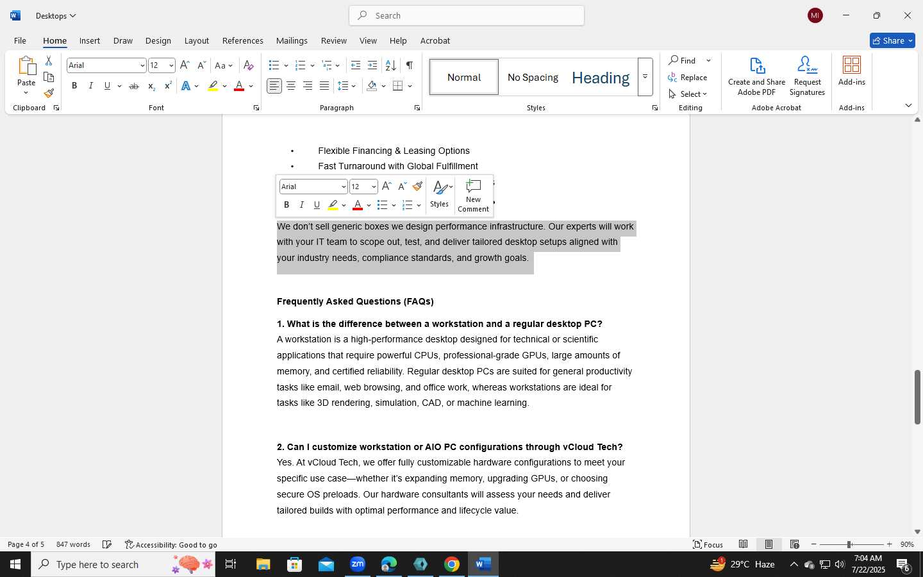The width and height of the screenshot is (923, 577).
Task: Align text right in the ribbon
Action: click(308, 86)
